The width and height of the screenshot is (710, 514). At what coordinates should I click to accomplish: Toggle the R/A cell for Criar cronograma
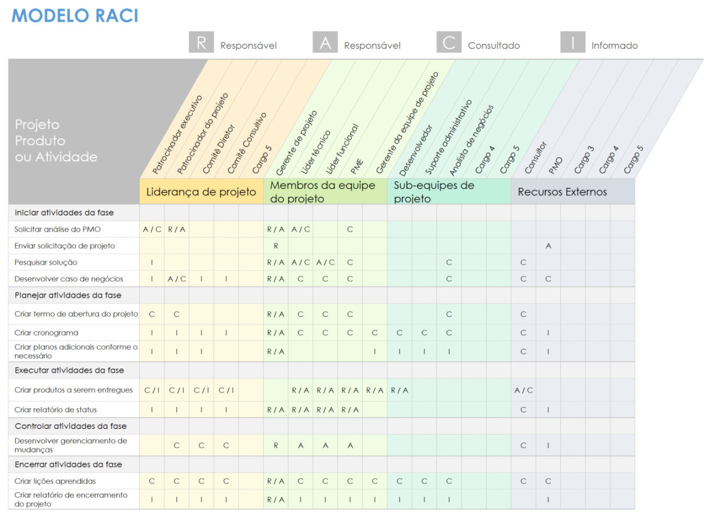[276, 332]
